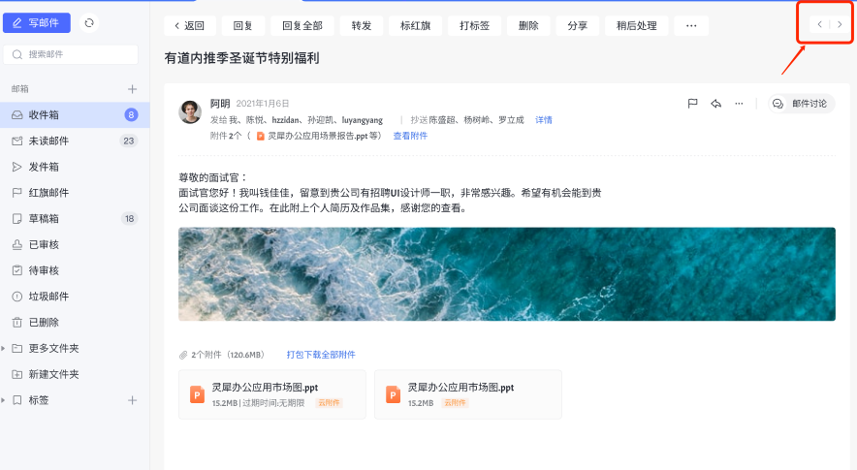The height and width of the screenshot is (470, 857).
Task: Go to previous mail with left chevron
Action: tap(819, 24)
